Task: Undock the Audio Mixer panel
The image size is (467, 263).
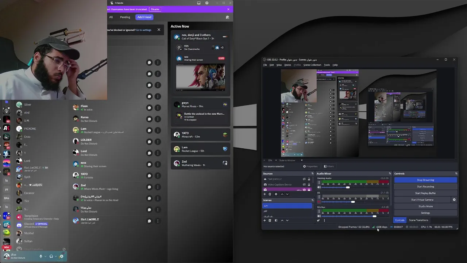Action: coord(390,174)
